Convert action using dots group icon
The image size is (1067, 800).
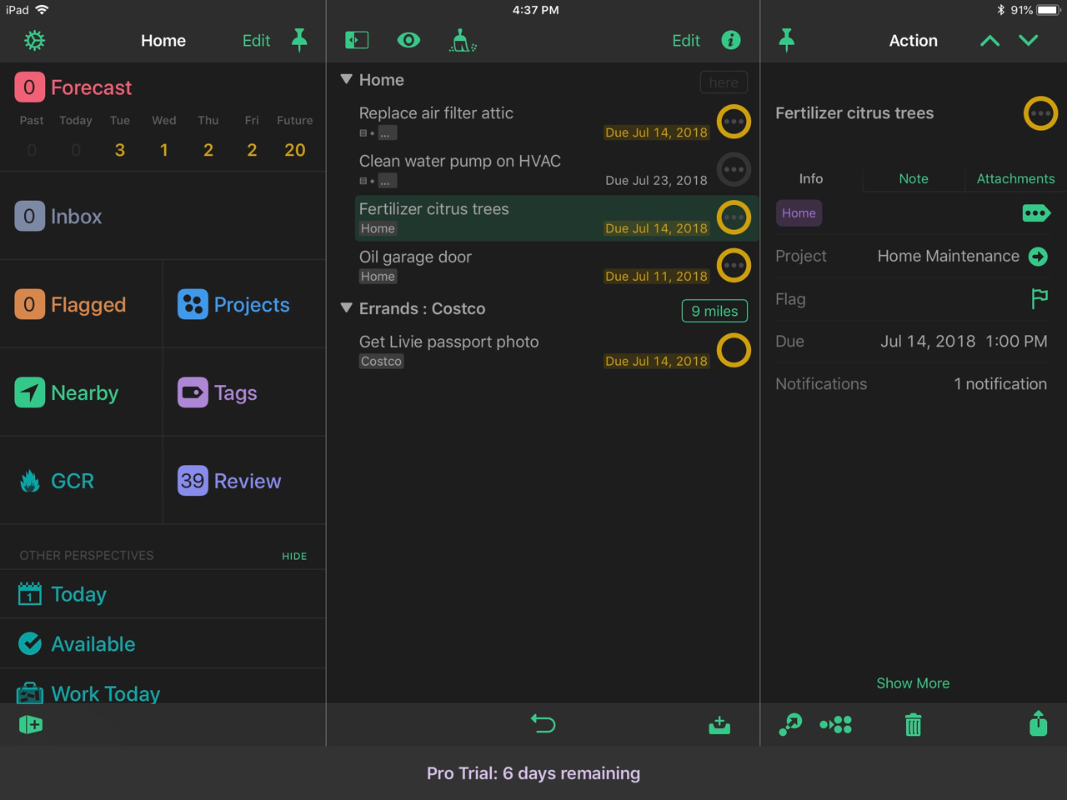[x=836, y=724]
